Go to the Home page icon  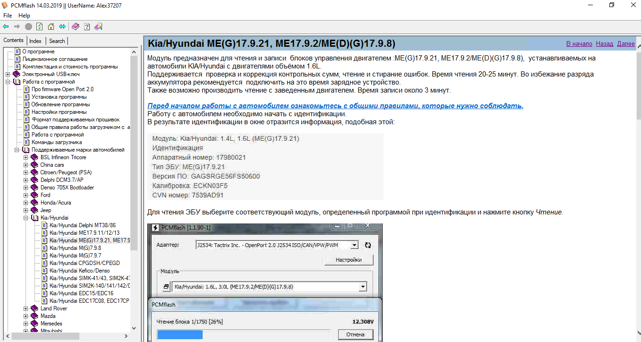51,26
